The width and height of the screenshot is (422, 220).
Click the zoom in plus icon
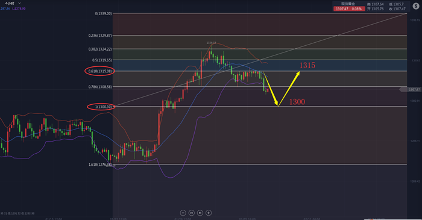point(209,213)
